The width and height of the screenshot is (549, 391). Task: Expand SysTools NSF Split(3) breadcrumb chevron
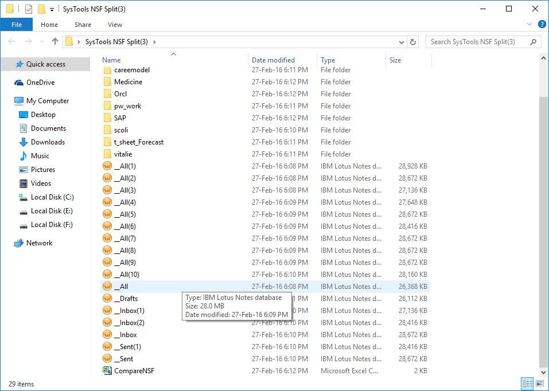click(154, 42)
